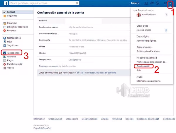Click the Anuncios icon in sidebar
This screenshot has height=133, width=176.
(5, 57)
